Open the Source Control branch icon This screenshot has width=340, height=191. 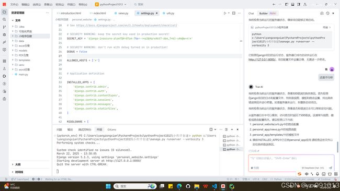4,27
